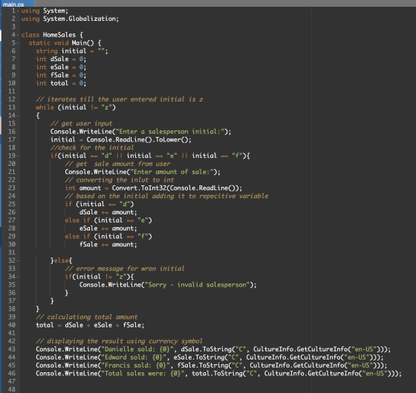Click the 'if(initial != "z"){' line

click(100, 277)
